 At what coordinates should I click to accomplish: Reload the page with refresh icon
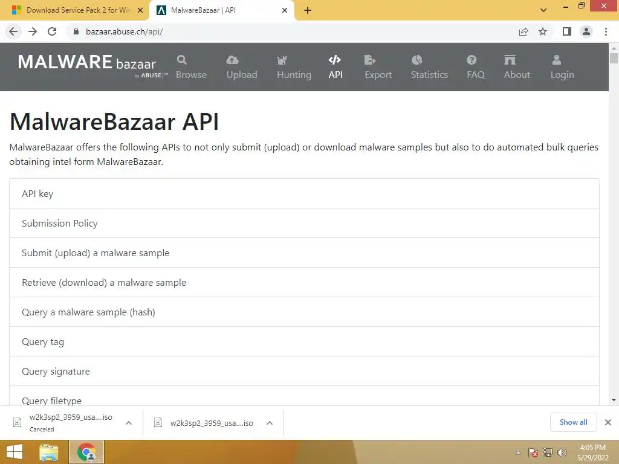pos(52,31)
